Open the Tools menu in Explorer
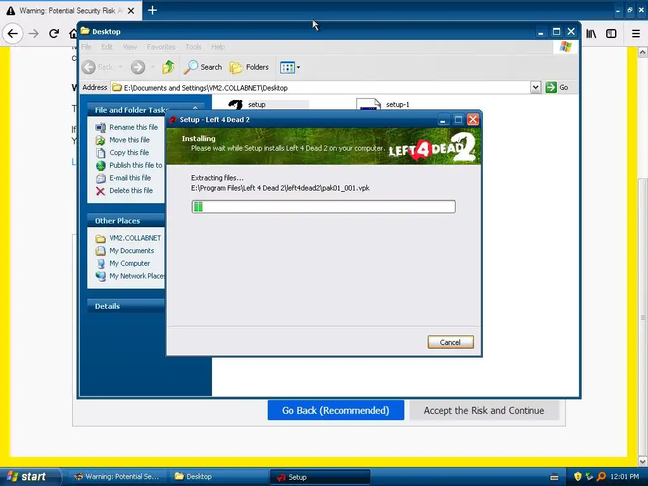The image size is (648, 486). [x=194, y=47]
